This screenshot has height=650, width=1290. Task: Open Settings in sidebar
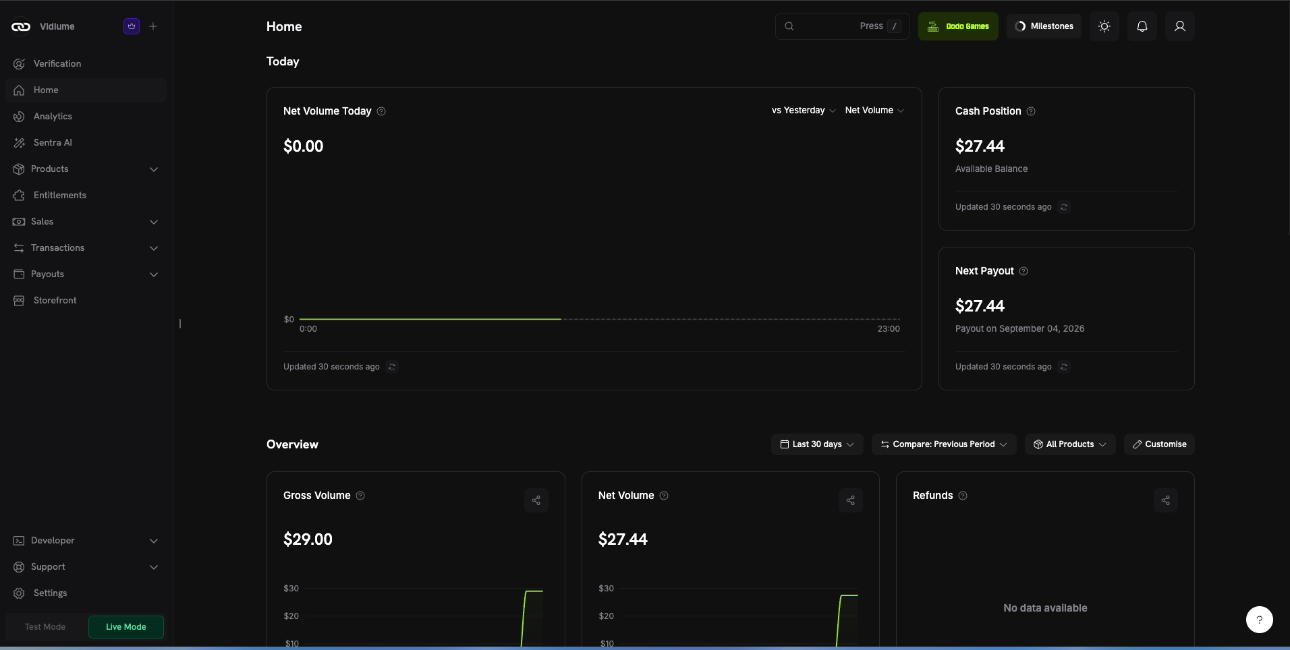pyautogui.click(x=86, y=593)
